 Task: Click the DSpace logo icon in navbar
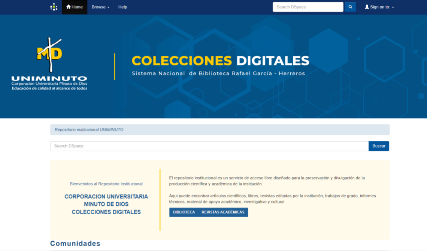pyautogui.click(x=54, y=7)
